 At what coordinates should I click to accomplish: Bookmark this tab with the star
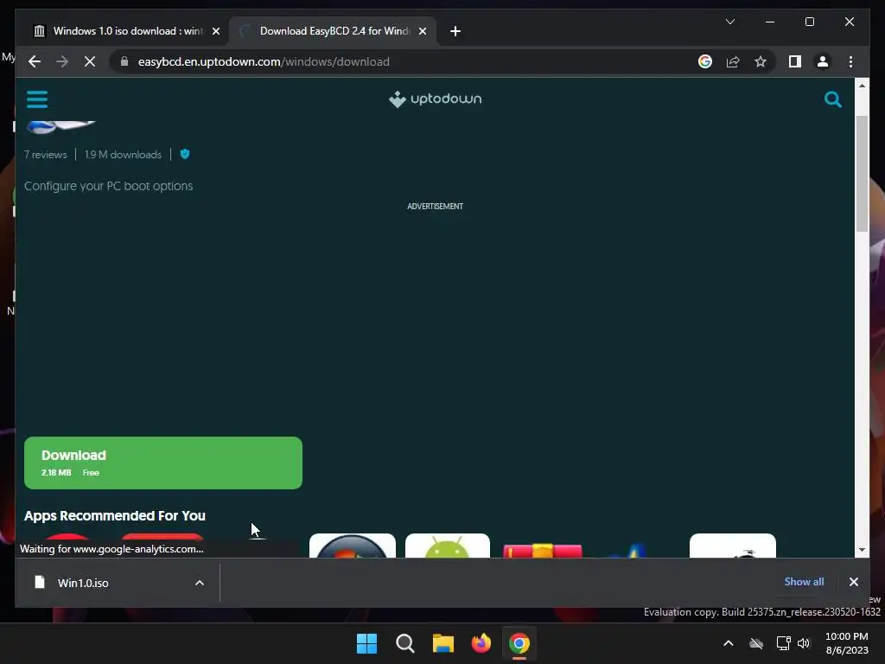tap(761, 61)
